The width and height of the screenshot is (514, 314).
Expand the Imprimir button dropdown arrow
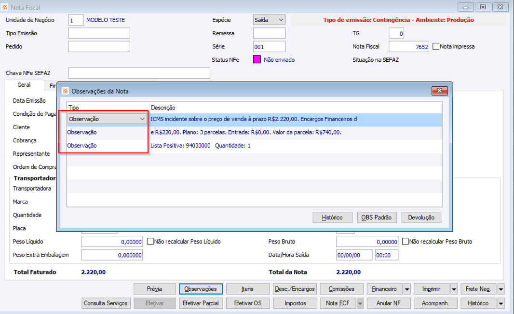pyautogui.click(x=454, y=289)
